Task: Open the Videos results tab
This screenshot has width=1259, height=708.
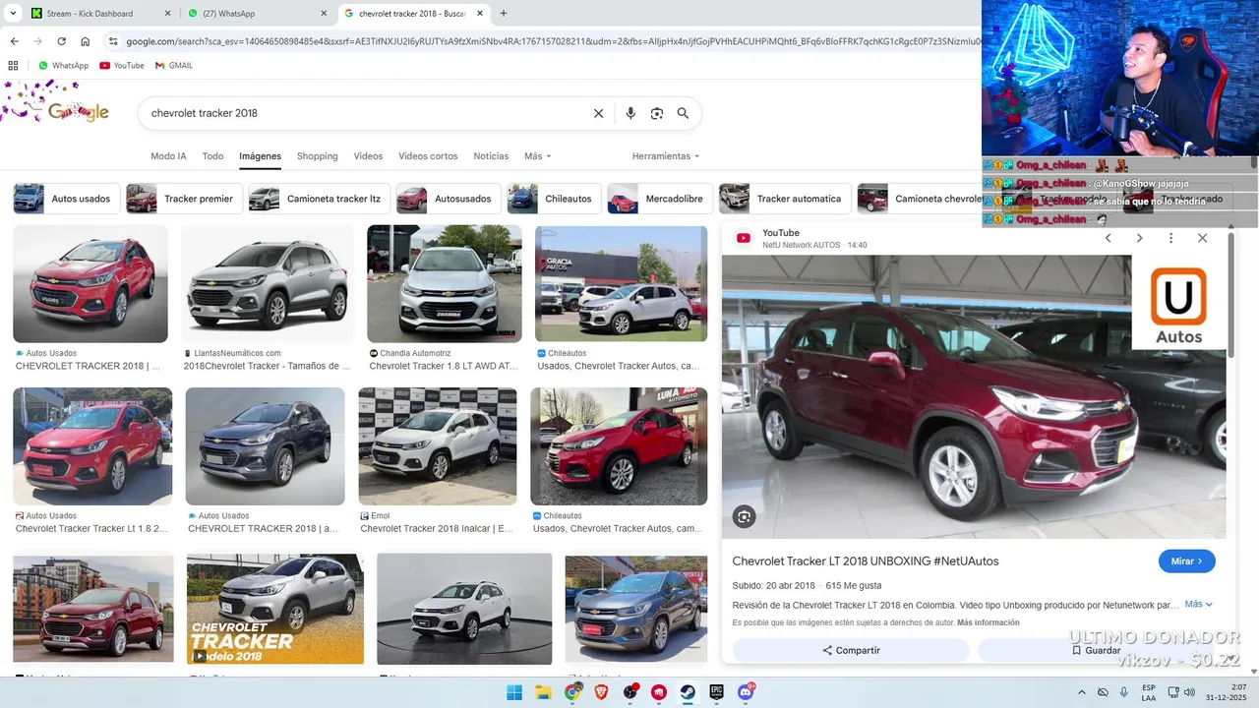Action: coord(368,156)
